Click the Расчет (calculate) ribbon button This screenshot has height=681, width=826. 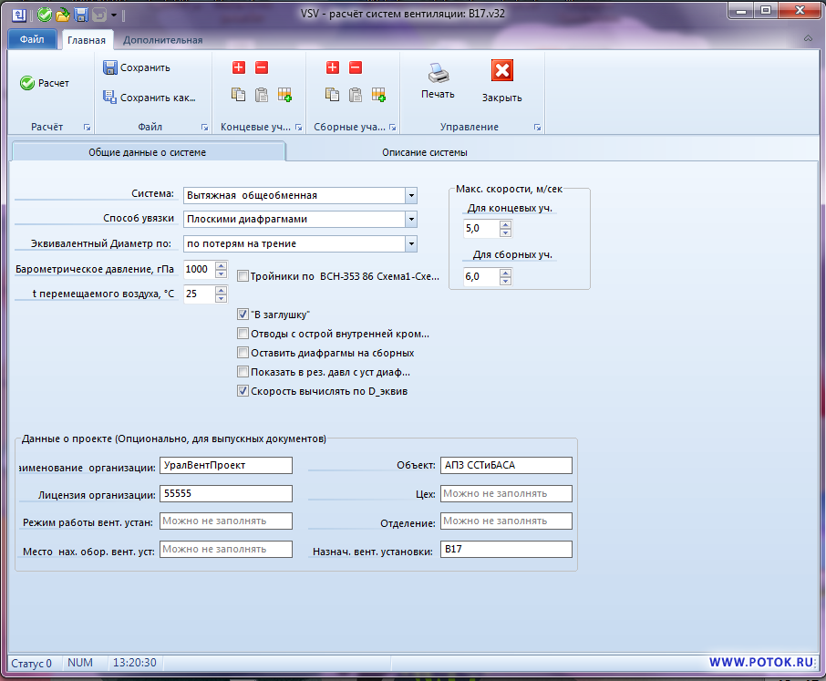pyautogui.click(x=45, y=83)
